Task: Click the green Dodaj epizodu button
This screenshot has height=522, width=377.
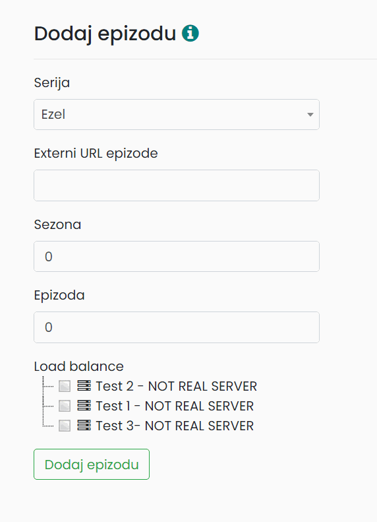Action: (x=92, y=465)
